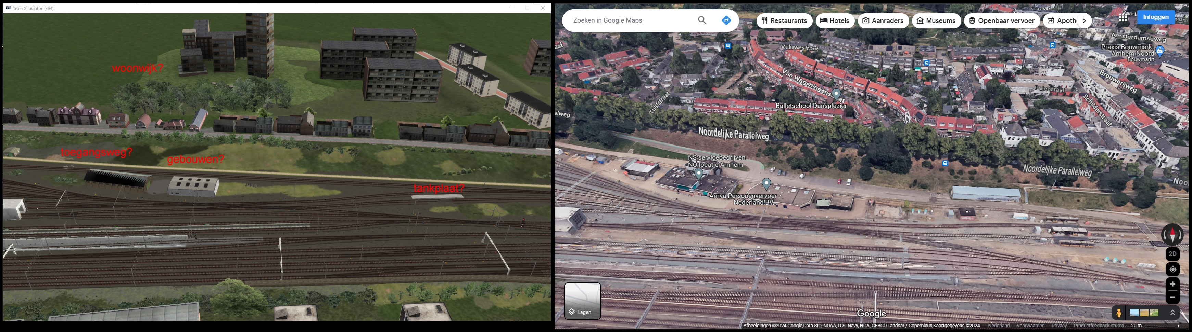Click bus stop icon left of Veluwestraat

point(728,46)
